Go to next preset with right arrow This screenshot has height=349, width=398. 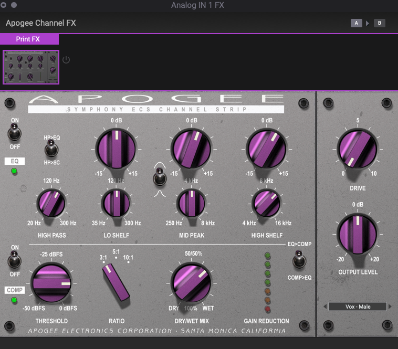pyautogui.click(x=390, y=306)
